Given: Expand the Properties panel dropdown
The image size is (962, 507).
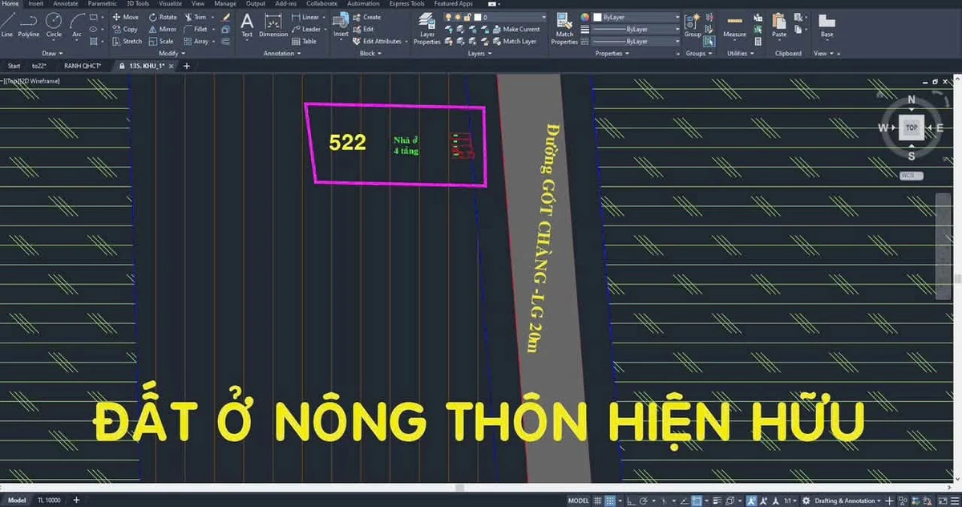Looking at the screenshot, I should [x=612, y=53].
